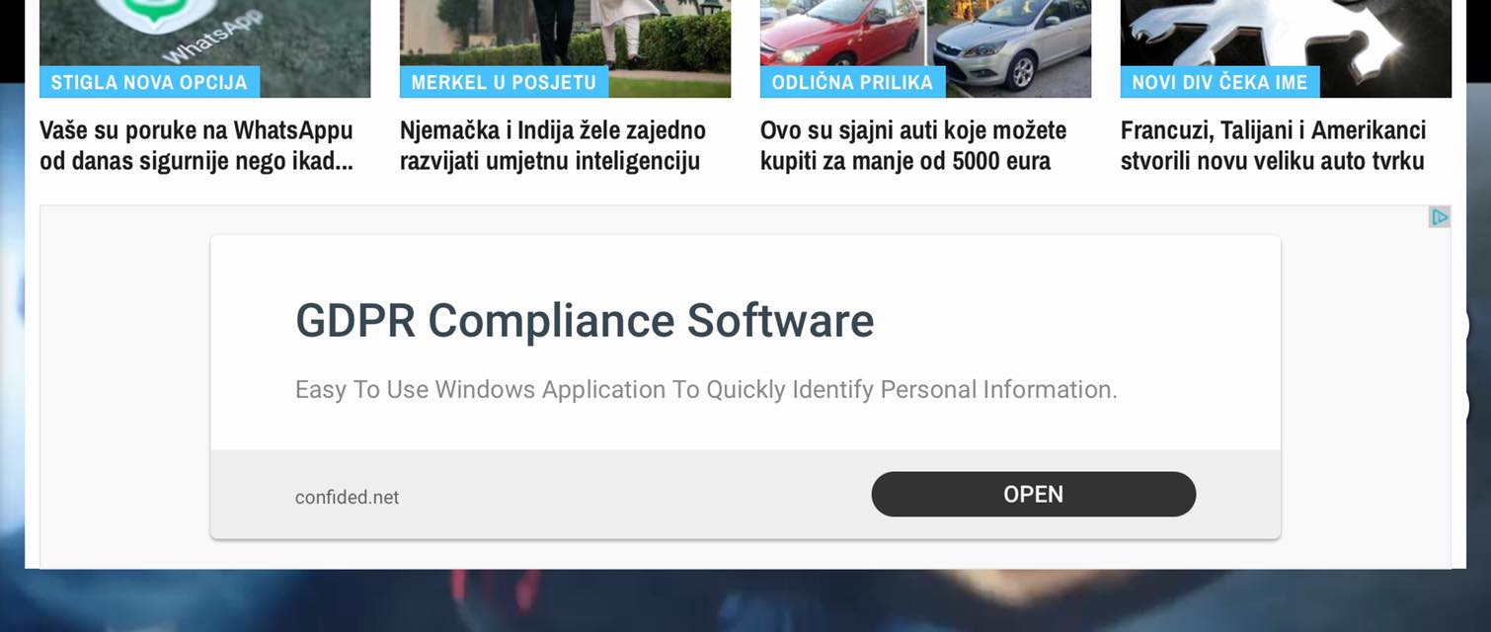The width and height of the screenshot is (1491, 632).
Task: Click the blurred background skin below the page
Action: (x=745, y=602)
